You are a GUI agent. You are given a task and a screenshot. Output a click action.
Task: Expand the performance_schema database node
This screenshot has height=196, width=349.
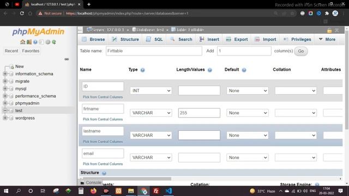point(5,96)
